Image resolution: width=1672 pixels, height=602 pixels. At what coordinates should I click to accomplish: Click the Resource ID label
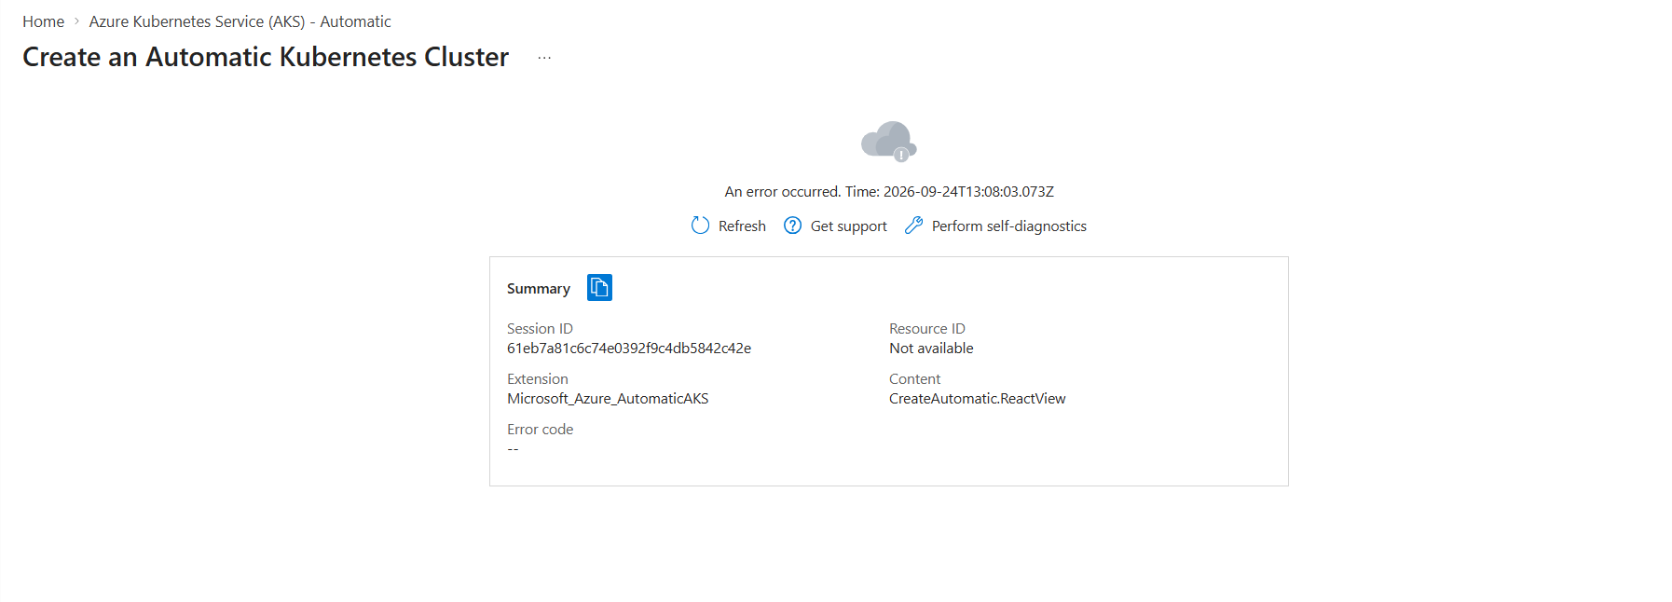(x=927, y=329)
